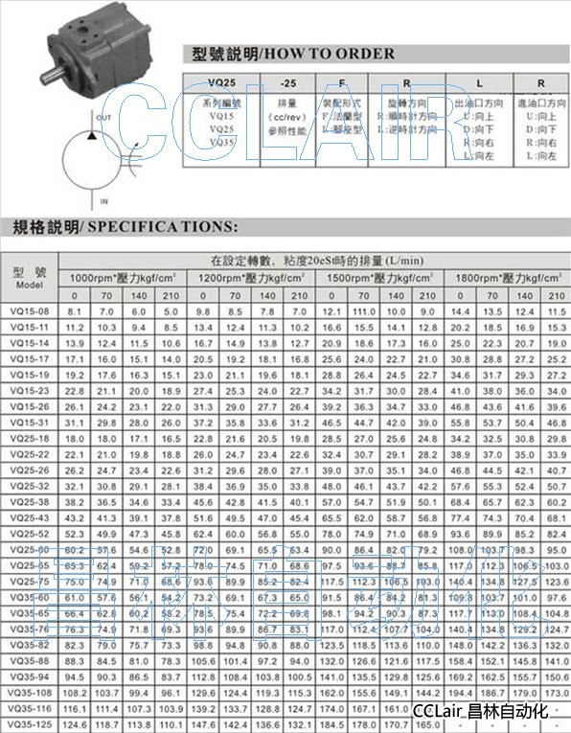Click the '111.0' value in VQ15-08 row

363,311
